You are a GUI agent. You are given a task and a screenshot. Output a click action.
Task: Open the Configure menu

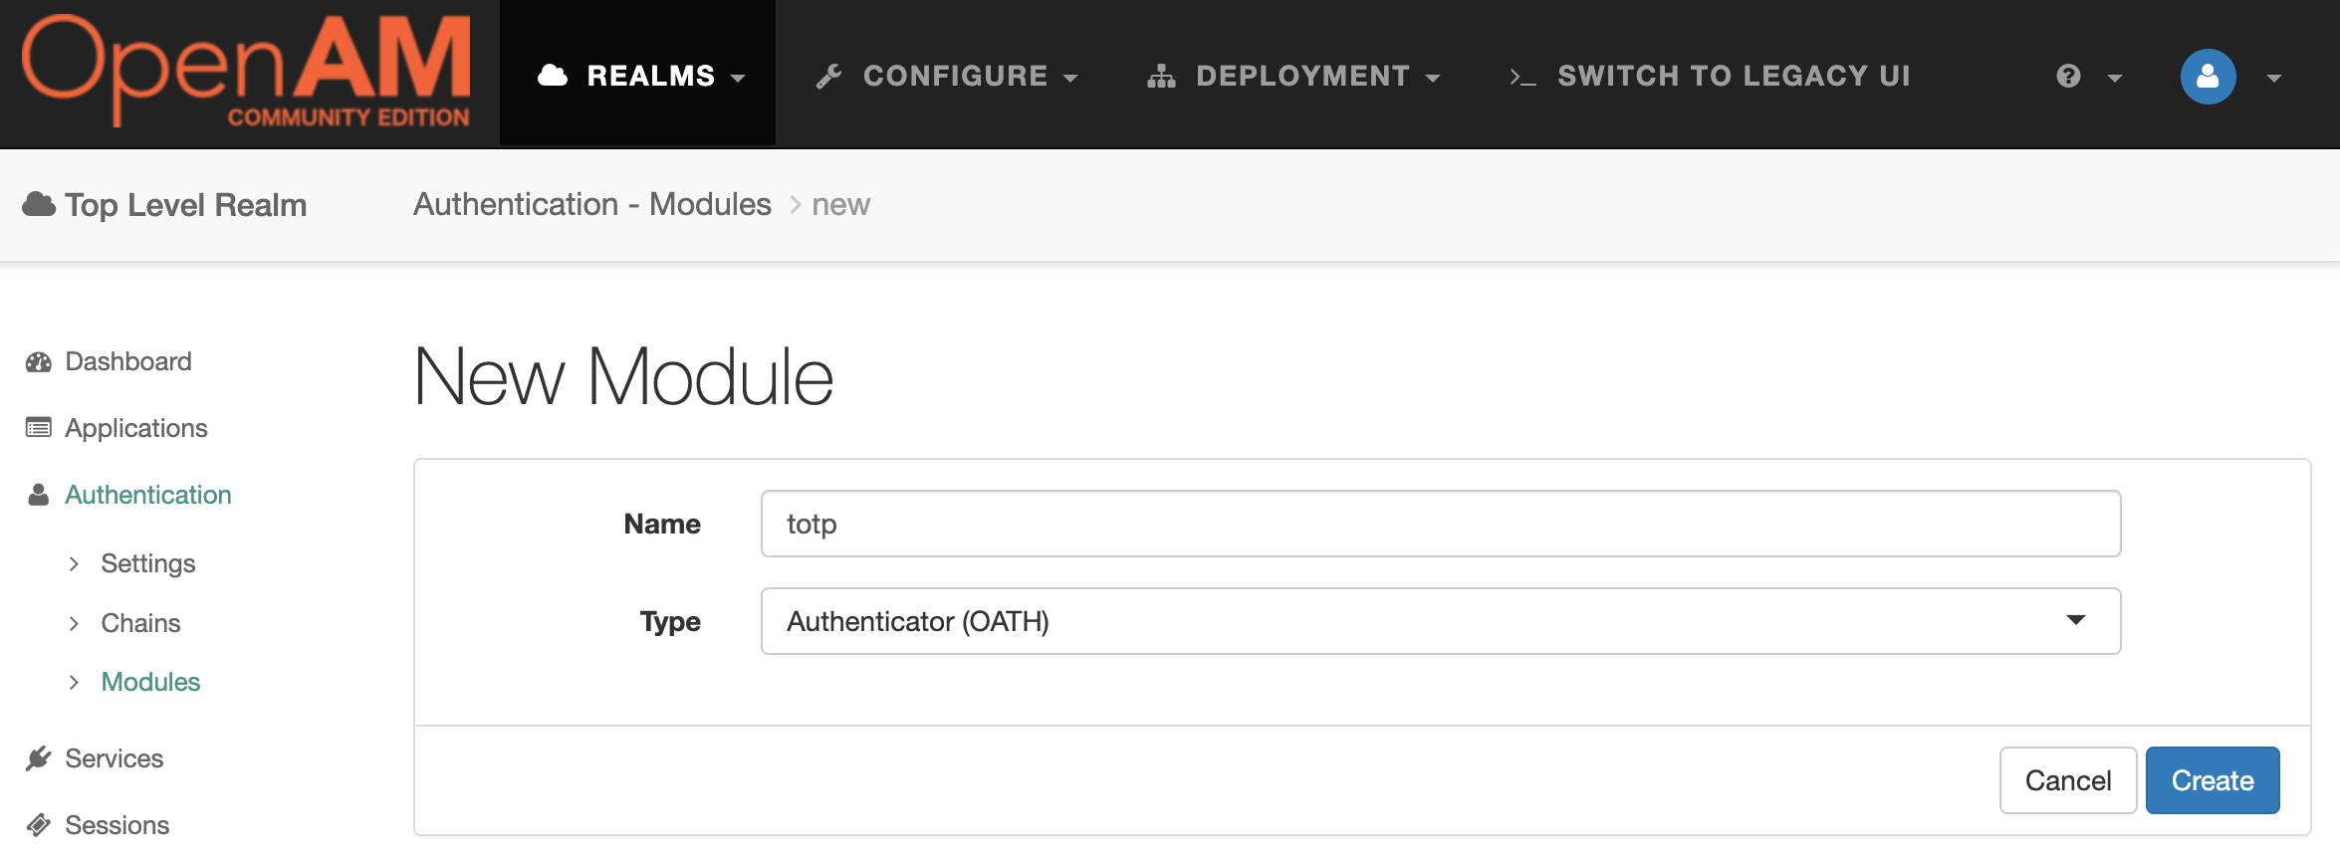pyautogui.click(x=948, y=76)
